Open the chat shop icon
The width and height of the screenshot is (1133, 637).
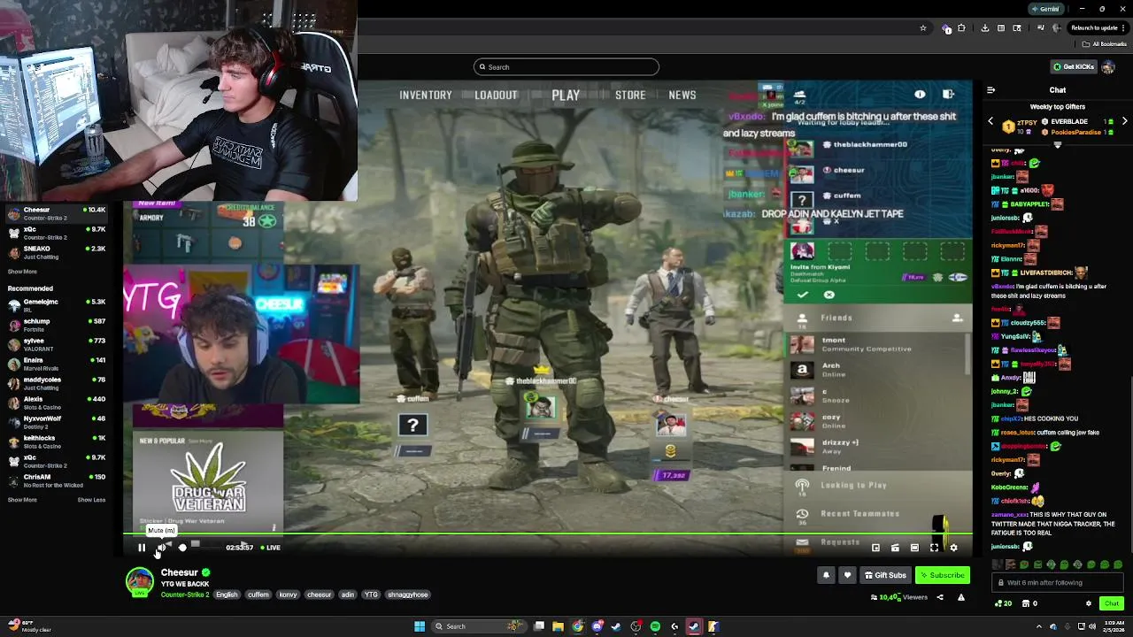tap(1026, 603)
